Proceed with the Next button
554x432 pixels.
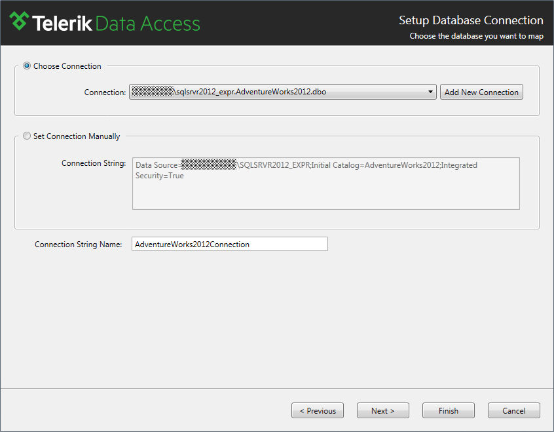[x=383, y=410]
